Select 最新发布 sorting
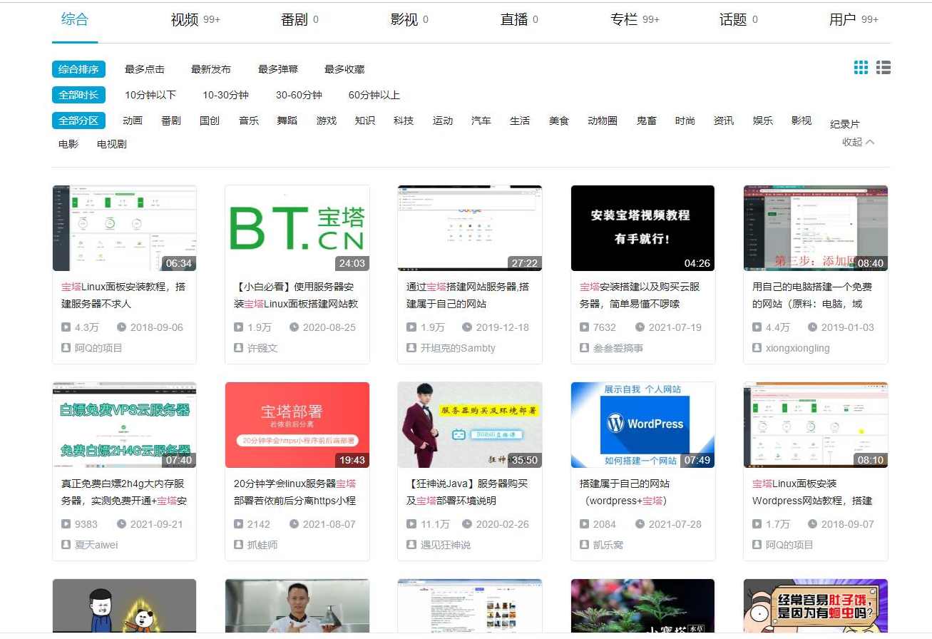932x639 pixels. click(210, 68)
